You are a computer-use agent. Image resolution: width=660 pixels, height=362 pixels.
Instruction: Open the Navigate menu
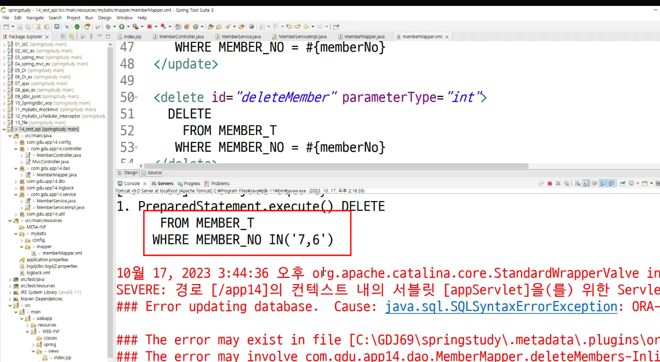pyautogui.click(x=35, y=18)
